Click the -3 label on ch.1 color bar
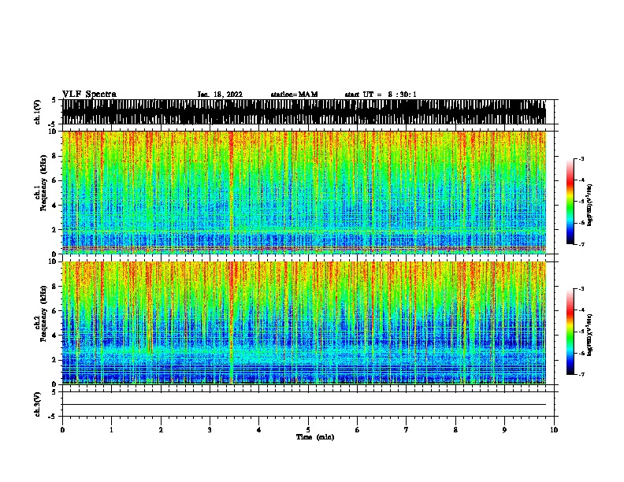The width and height of the screenshot is (624, 482). point(581,158)
